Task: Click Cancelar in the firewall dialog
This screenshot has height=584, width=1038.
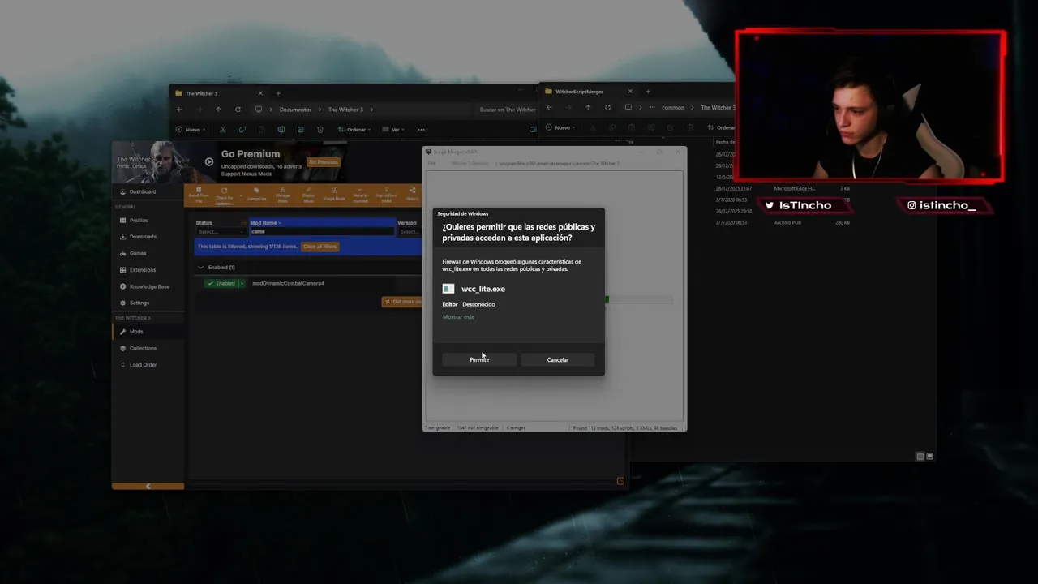Action: coord(557,359)
